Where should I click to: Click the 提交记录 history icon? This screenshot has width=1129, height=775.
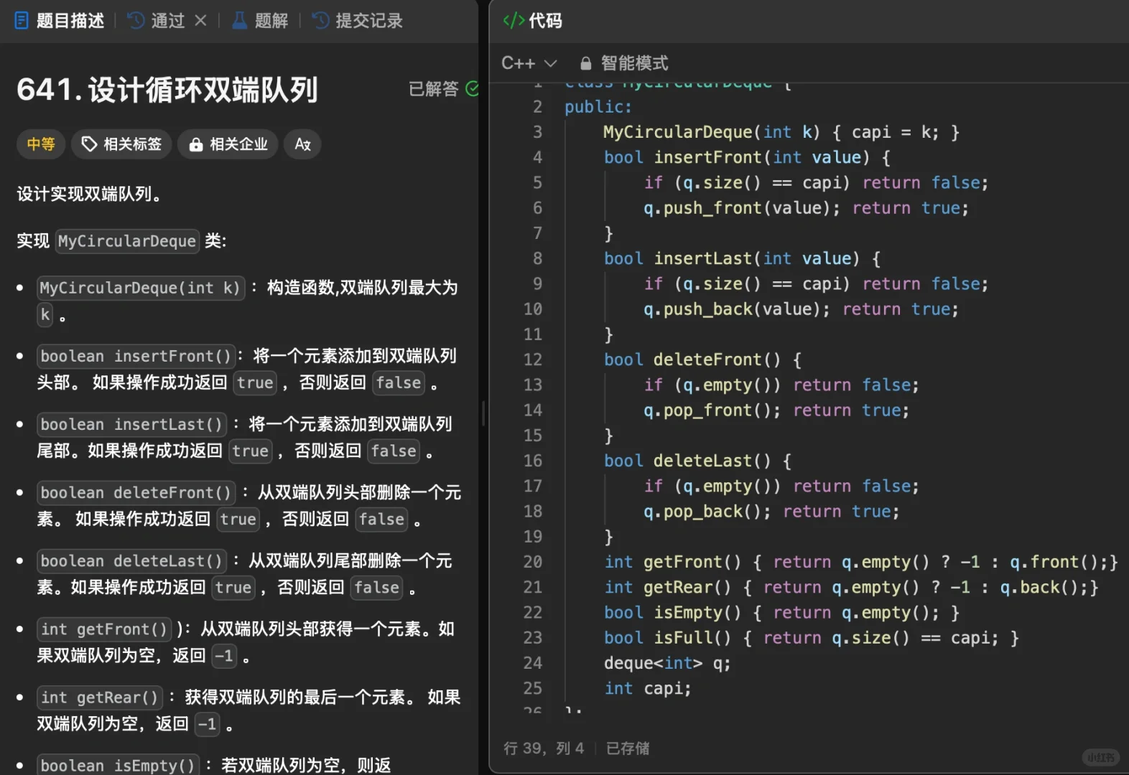321,20
